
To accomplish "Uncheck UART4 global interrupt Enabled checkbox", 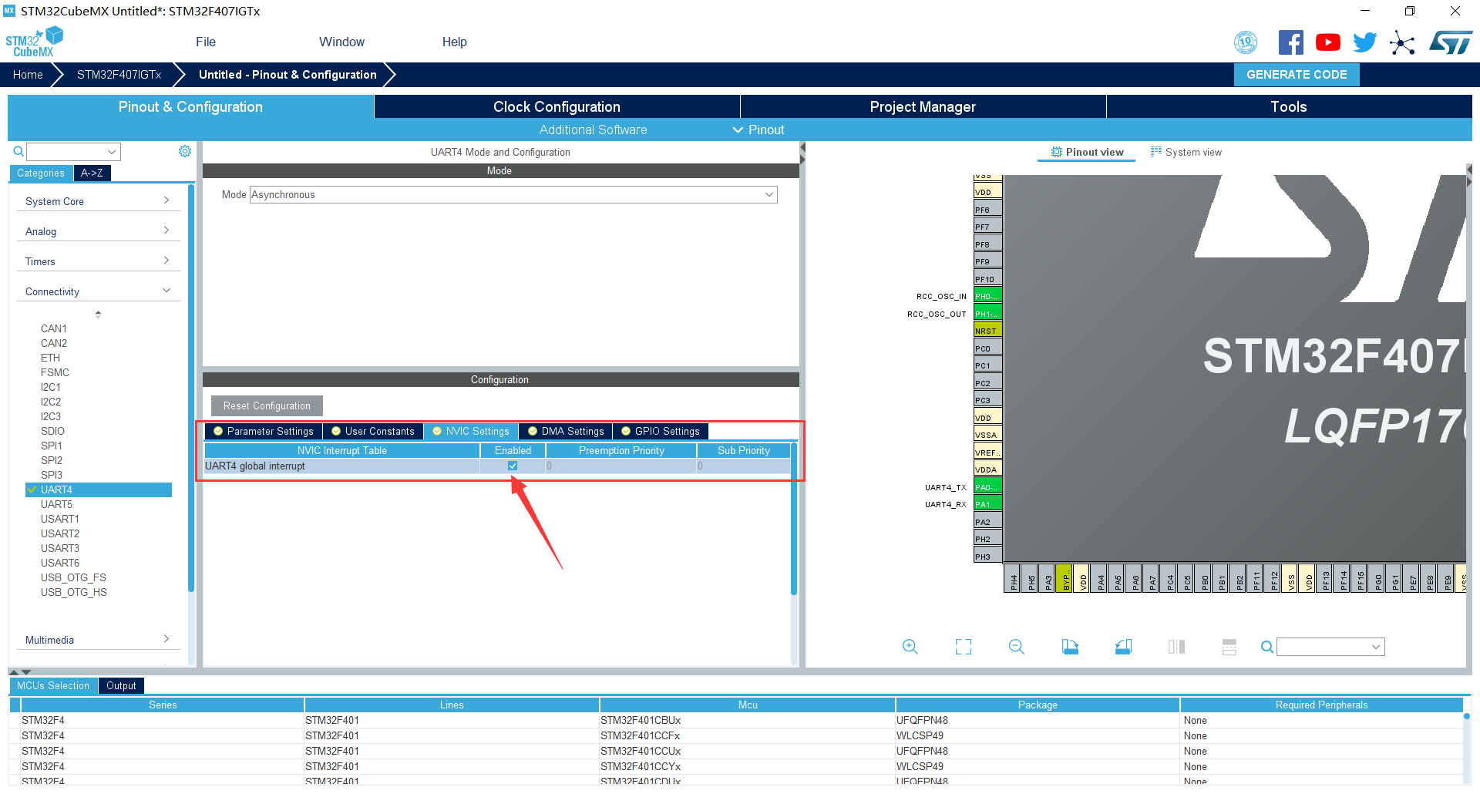I will point(513,466).
